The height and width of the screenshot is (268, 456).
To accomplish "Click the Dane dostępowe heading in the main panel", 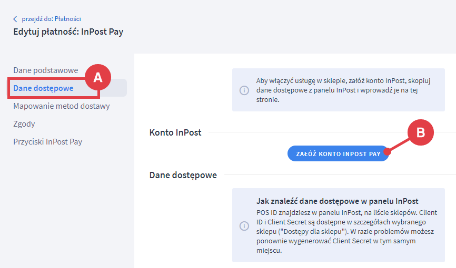I will [183, 175].
